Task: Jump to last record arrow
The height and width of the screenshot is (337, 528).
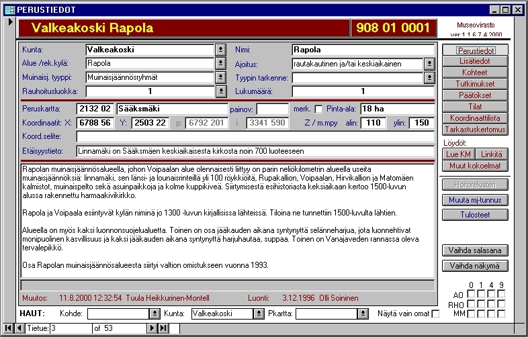Action: tap(163, 328)
